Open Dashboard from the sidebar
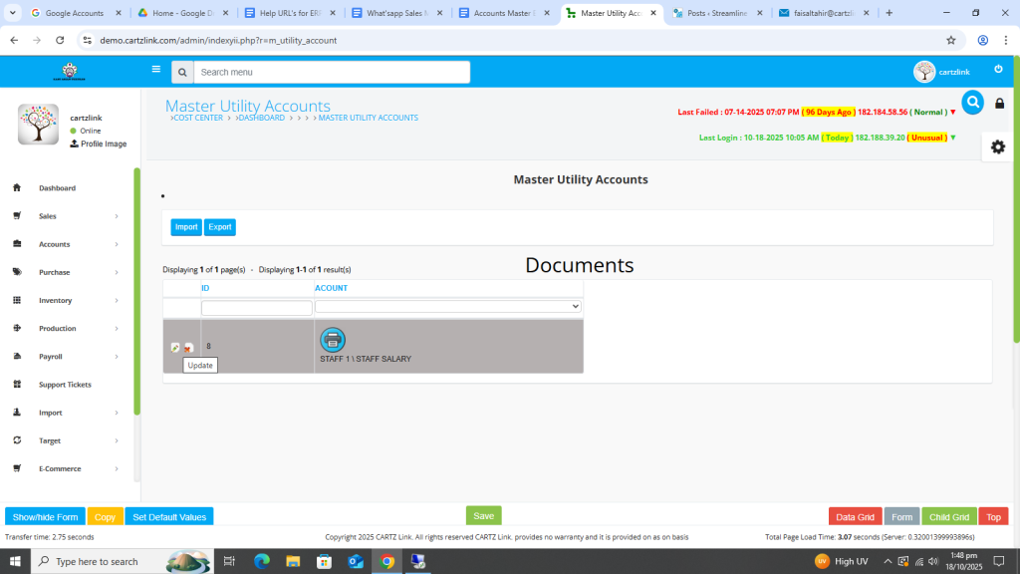 57,188
